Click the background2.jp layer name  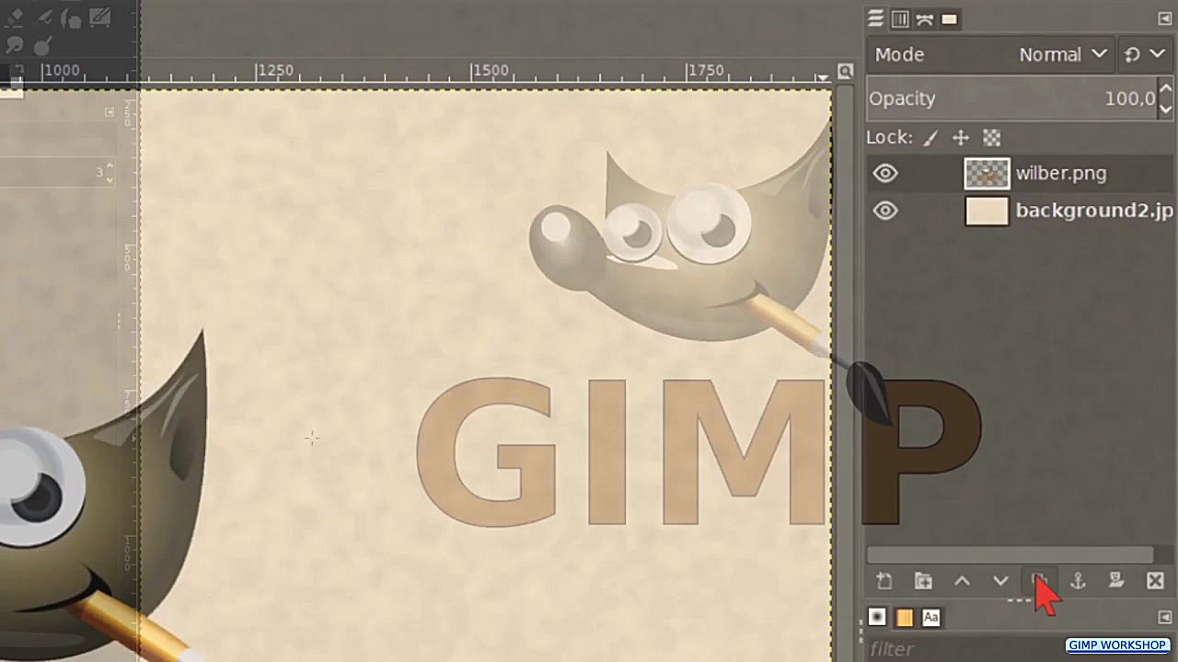tap(1094, 211)
